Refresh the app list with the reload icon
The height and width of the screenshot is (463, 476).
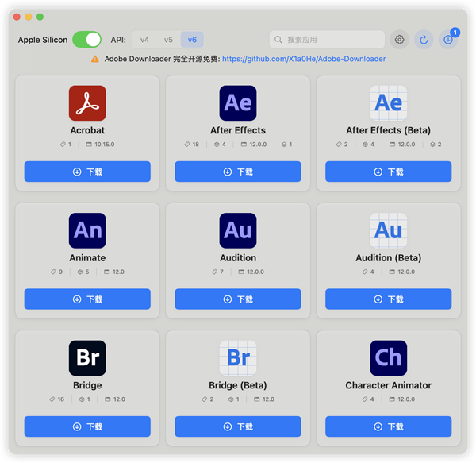(x=424, y=40)
